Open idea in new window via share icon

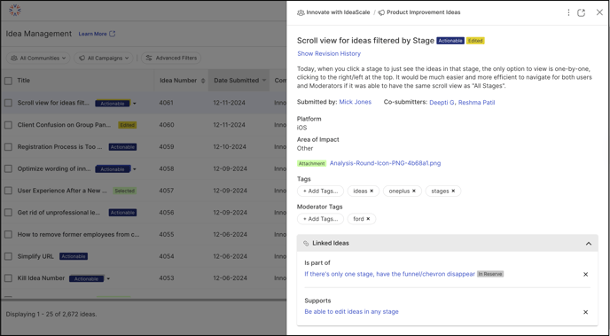click(582, 12)
